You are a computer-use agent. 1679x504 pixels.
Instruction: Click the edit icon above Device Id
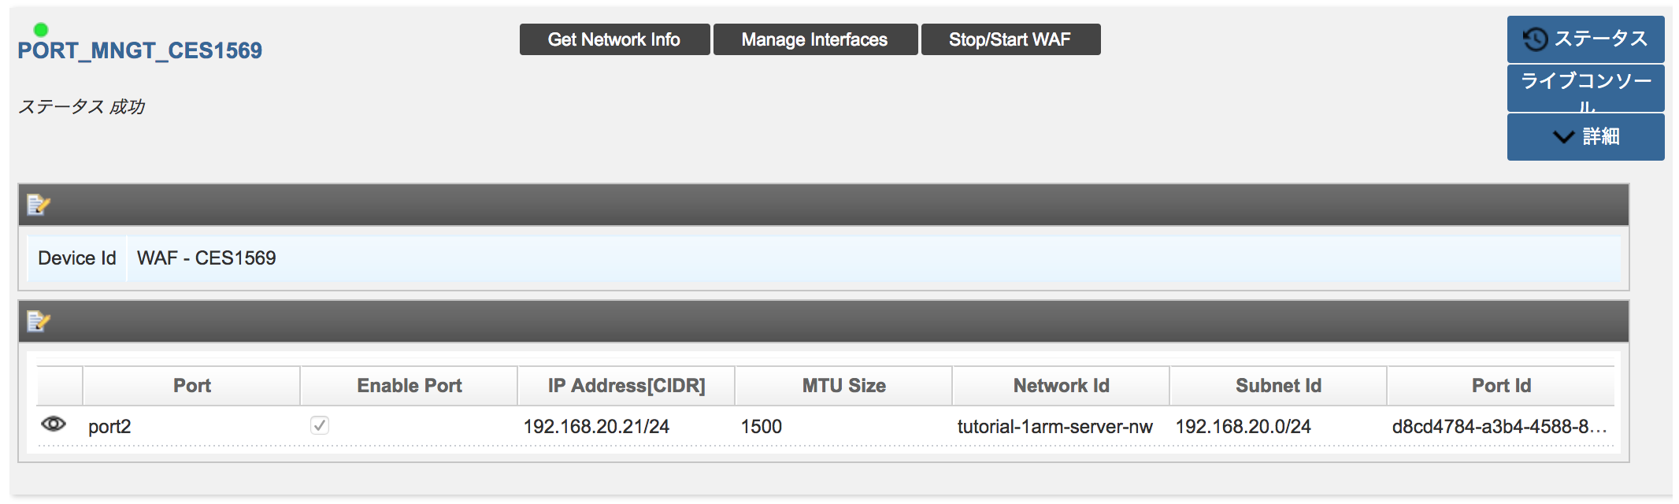tap(38, 206)
